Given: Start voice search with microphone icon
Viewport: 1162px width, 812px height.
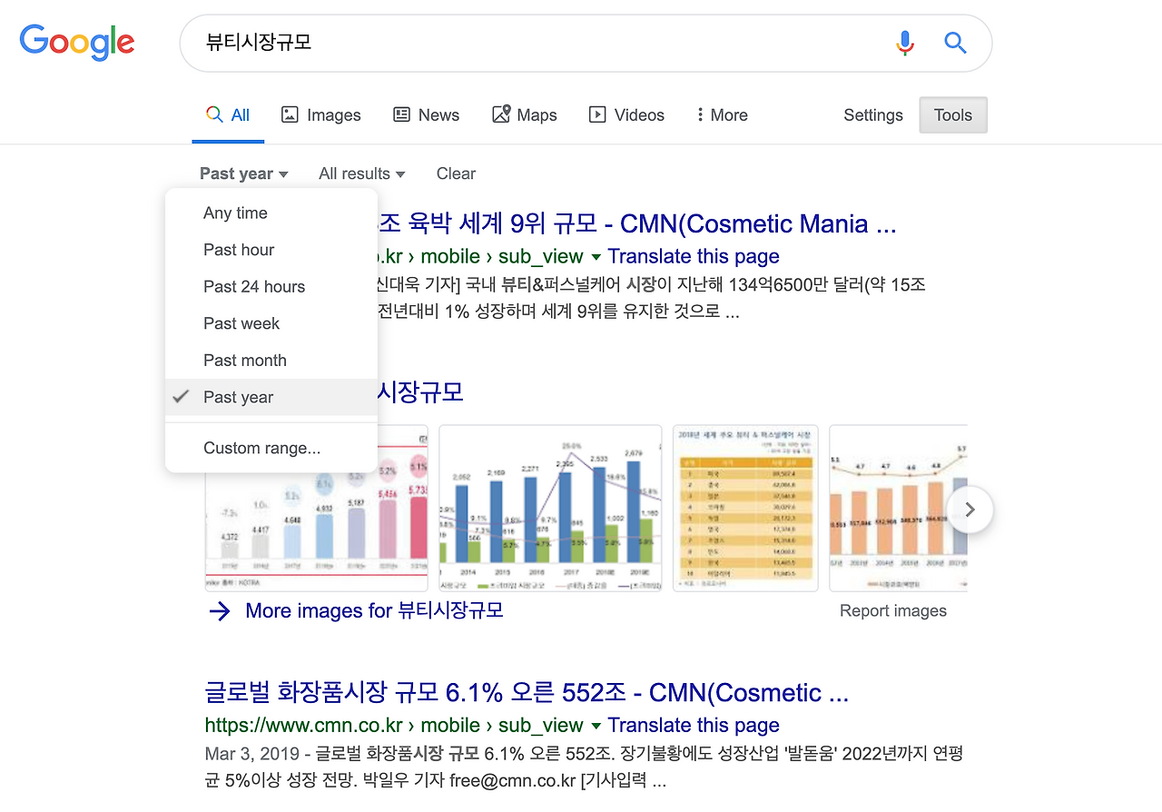Looking at the screenshot, I should pyautogui.click(x=905, y=43).
